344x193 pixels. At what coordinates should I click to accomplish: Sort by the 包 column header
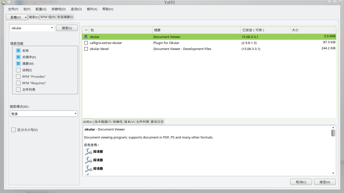(x=121, y=30)
